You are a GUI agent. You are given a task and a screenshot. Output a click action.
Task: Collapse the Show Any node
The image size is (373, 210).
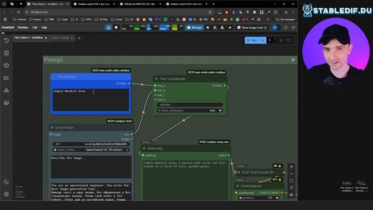tap(144, 148)
